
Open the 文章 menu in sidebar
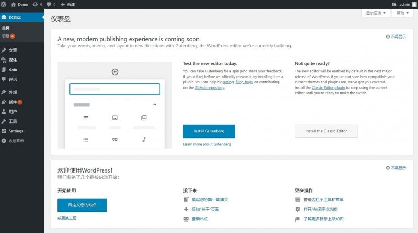[13, 51]
